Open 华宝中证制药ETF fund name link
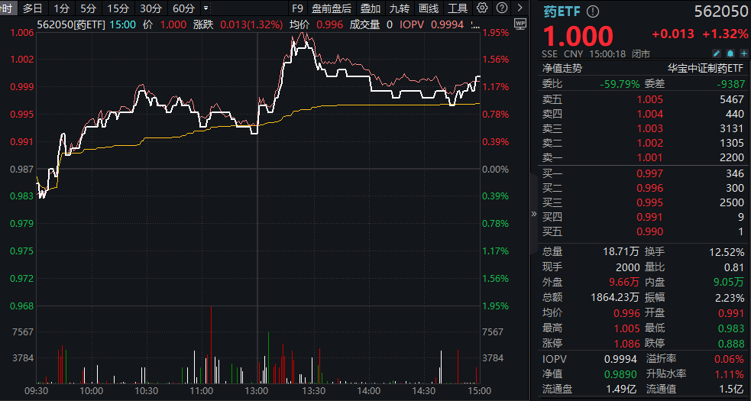The width and height of the screenshot is (751, 401). (x=705, y=69)
